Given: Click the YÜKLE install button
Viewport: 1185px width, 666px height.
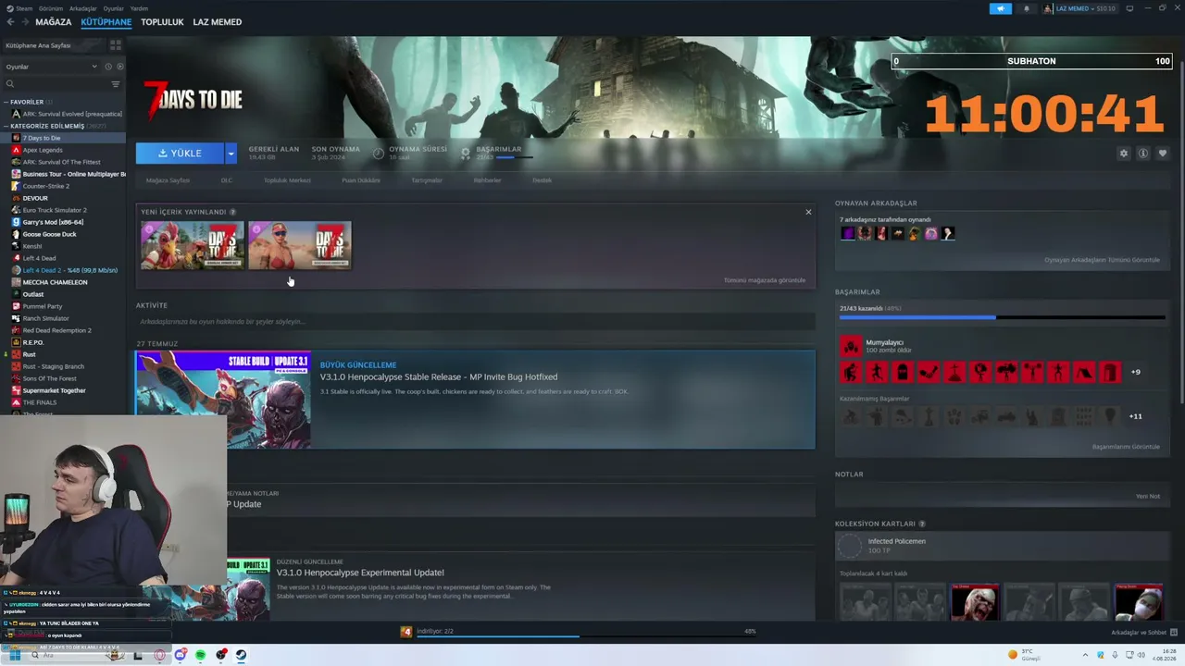Looking at the screenshot, I should [x=180, y=154].
